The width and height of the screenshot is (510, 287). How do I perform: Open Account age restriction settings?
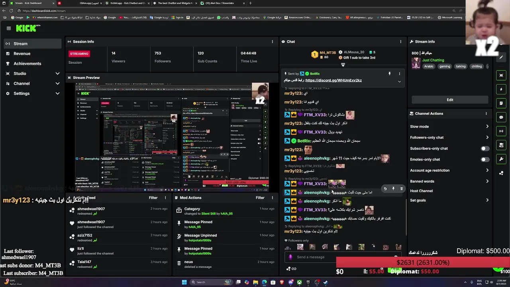(x=449, y=170)
